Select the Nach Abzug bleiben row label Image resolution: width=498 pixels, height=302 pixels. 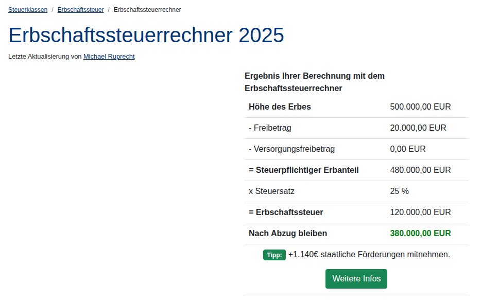click(288, 234)
